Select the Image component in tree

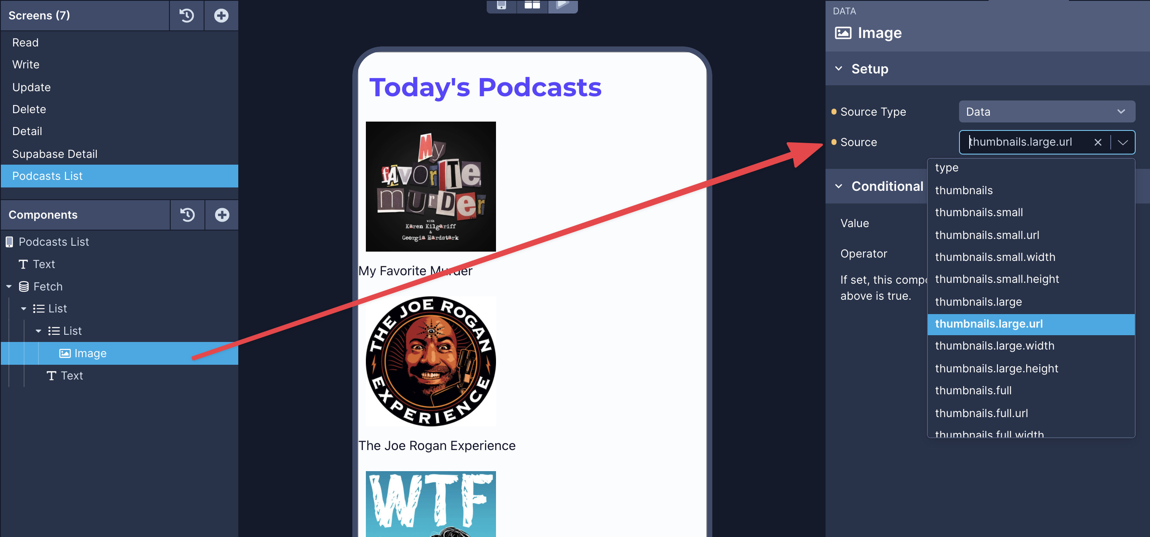(120, 354)
